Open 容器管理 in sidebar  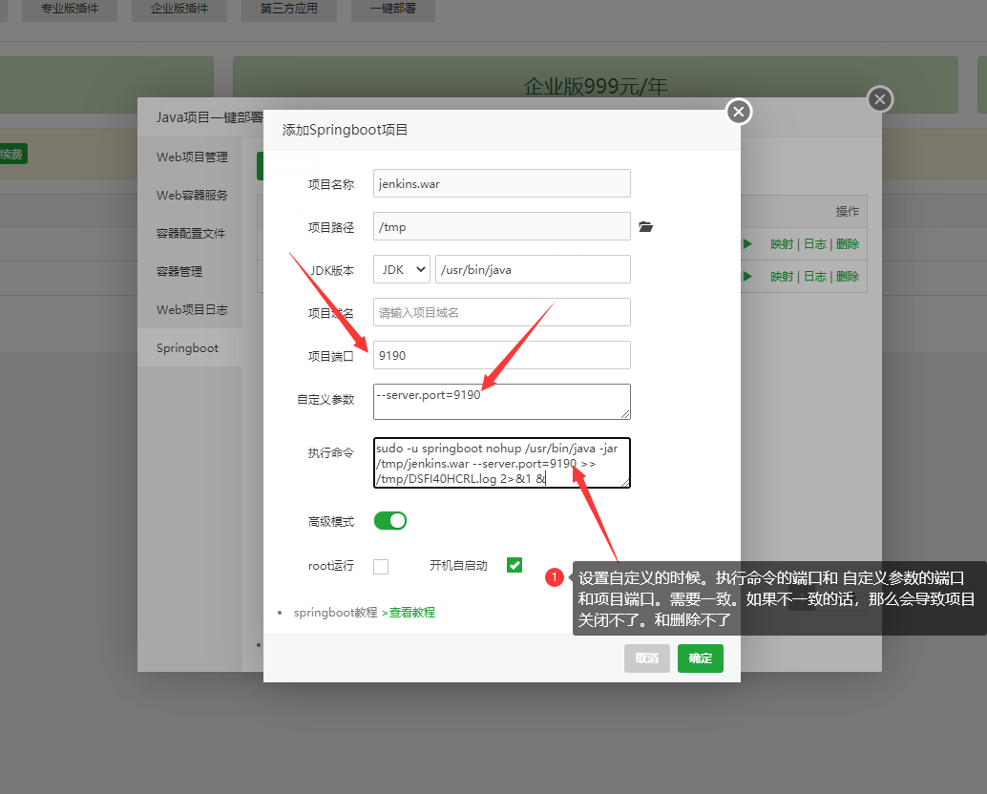(x=190, y=271)
